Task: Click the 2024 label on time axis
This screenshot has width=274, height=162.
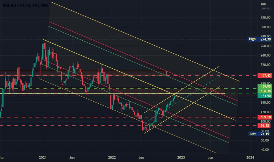Action: pyautogui.click(x=250, y=158)
